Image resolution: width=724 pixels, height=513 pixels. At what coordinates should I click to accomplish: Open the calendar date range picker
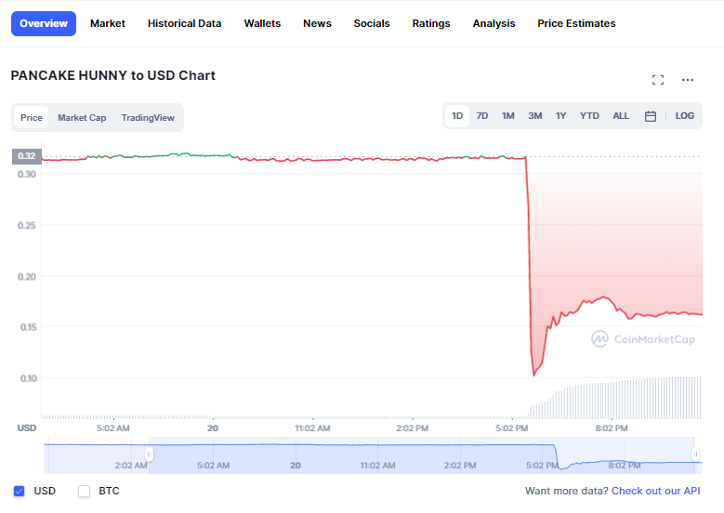(x=651, y=116)
